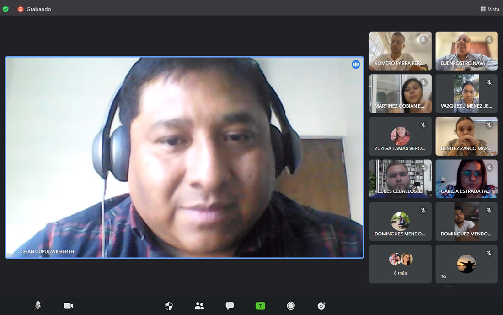Click muted mic icon on VAZQUEZ JIMENEZ tile
The image size is (503, 315).
pos(489,82)
